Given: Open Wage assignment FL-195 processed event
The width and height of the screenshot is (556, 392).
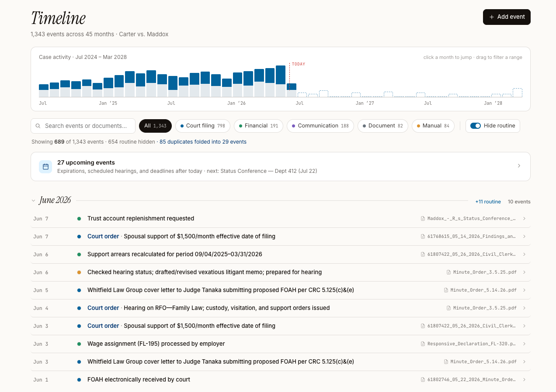Looking at the screenshot, I should 281,344.
